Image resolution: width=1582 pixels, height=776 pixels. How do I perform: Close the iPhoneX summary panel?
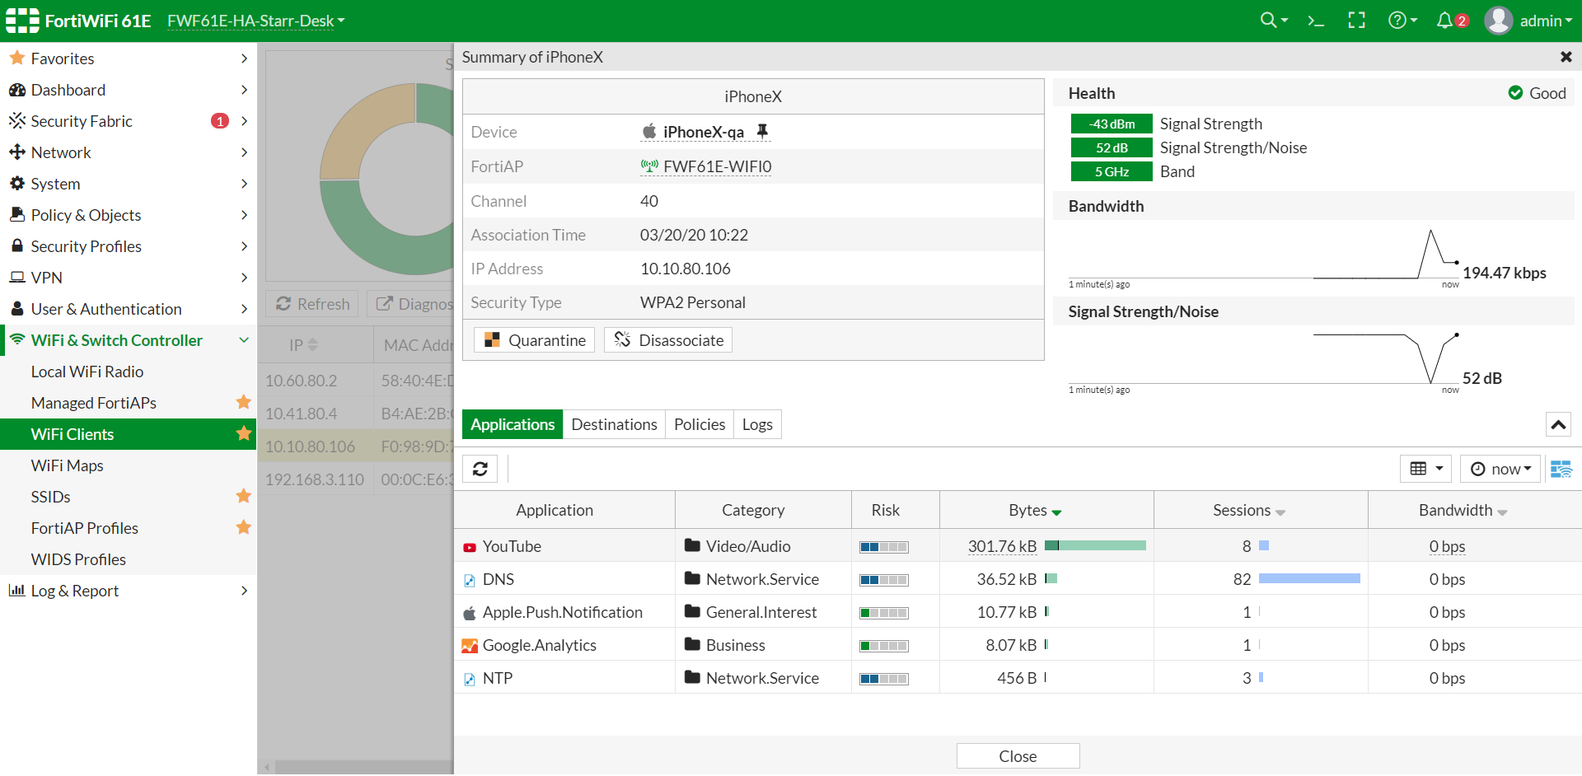point(1566,57)
